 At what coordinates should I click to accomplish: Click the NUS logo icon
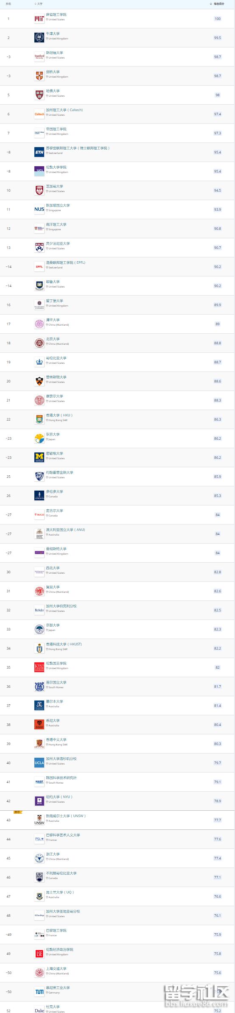click(x=39, y=209)
